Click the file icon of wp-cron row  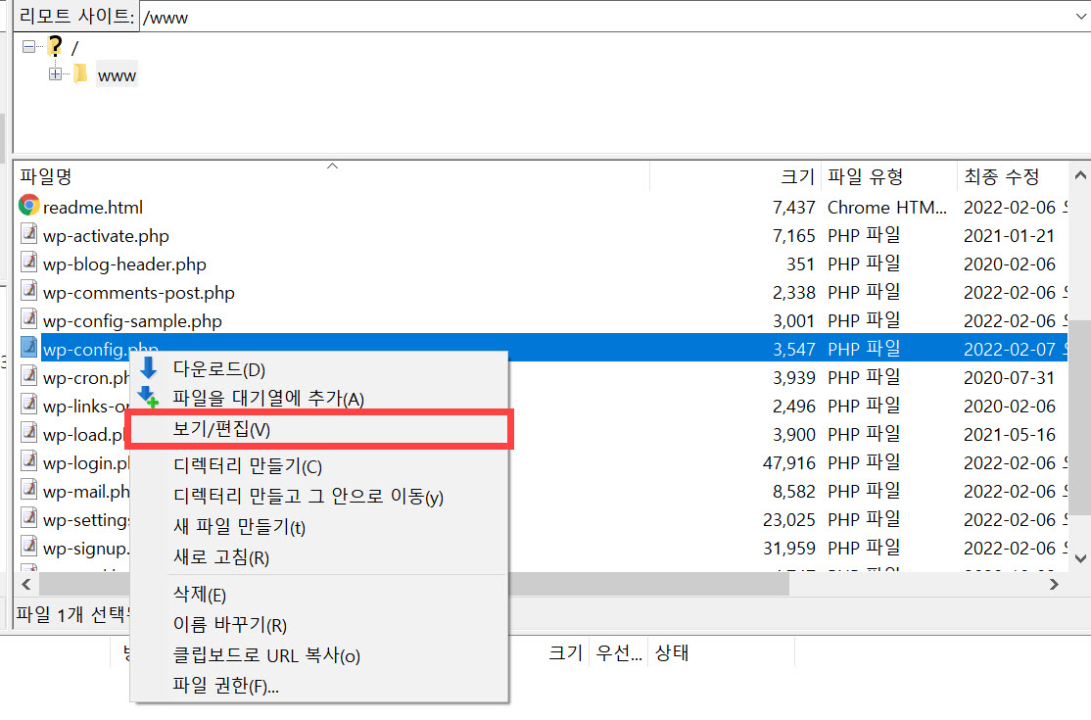click(28, 375)
